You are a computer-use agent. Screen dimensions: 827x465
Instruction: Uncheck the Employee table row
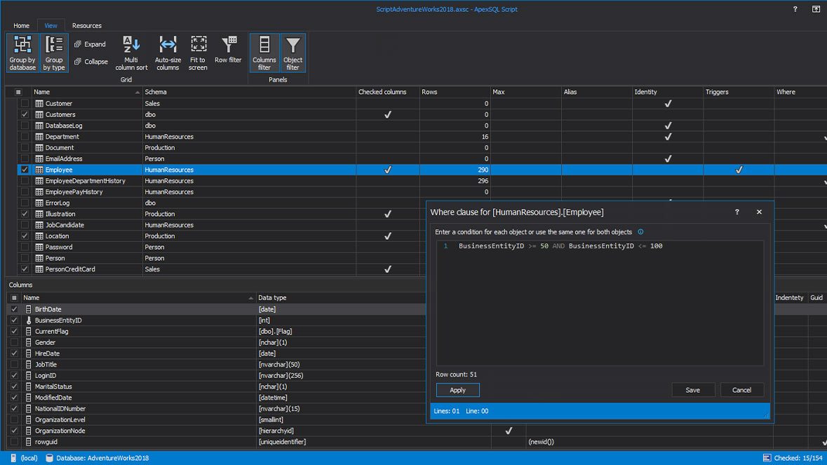pos(24,169)
